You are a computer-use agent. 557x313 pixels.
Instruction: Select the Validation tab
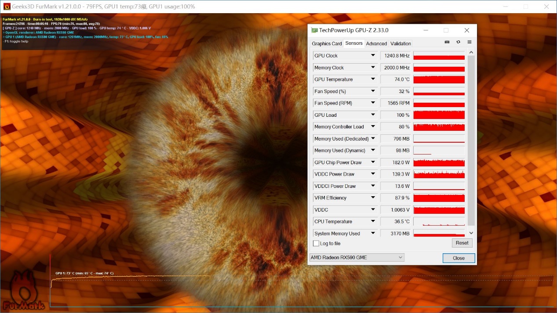[x=400, y=43]
